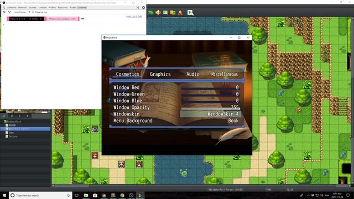Open the top frame context dropdown
354x199 pixels.
pos(22,12)
